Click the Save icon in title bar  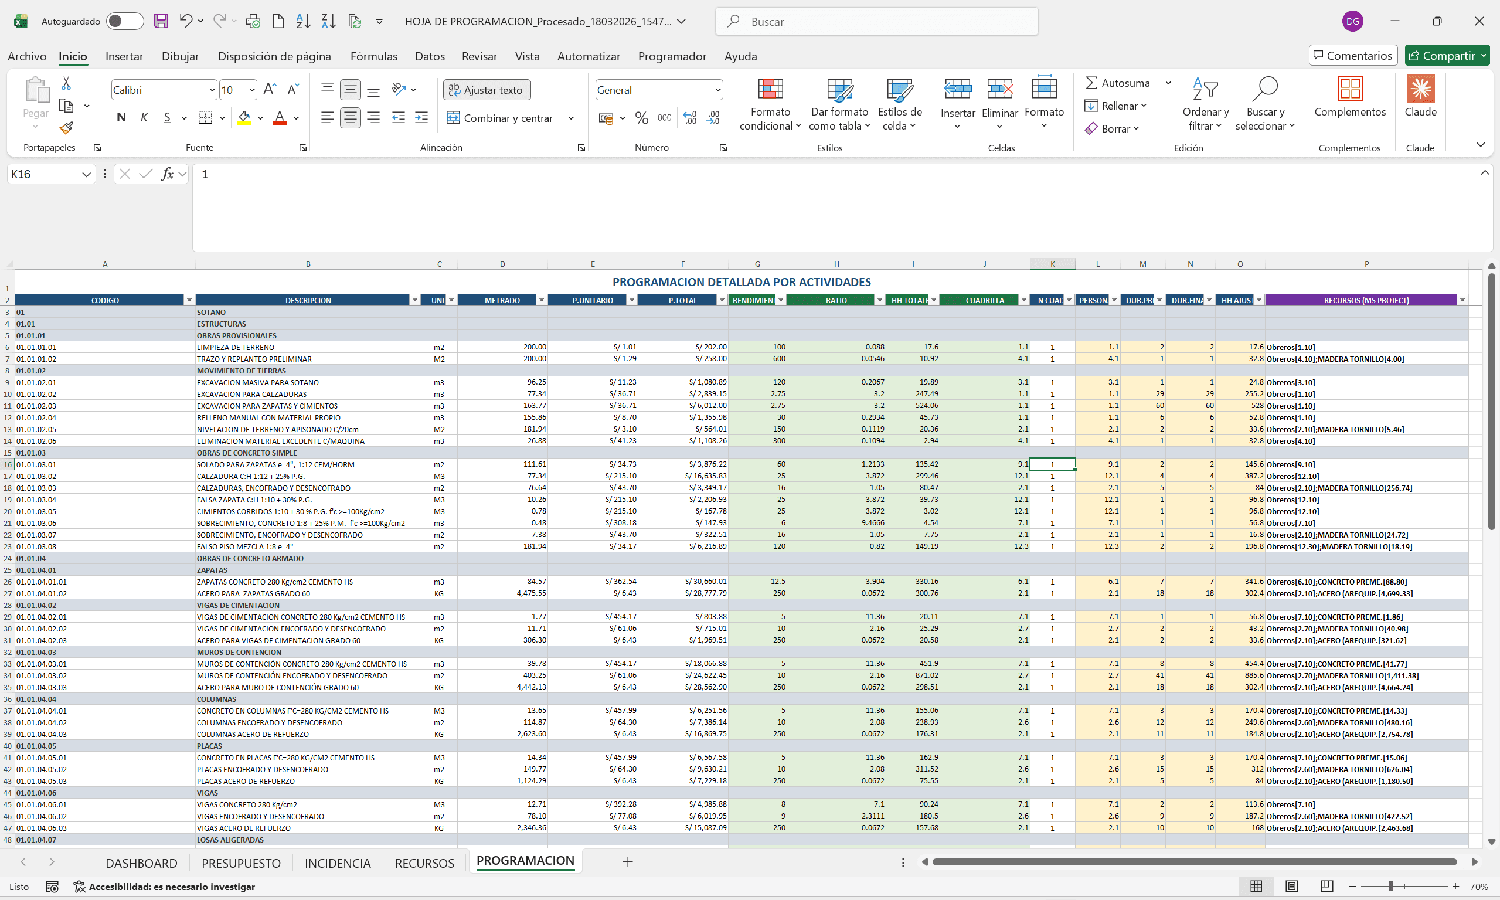[161, 21]
